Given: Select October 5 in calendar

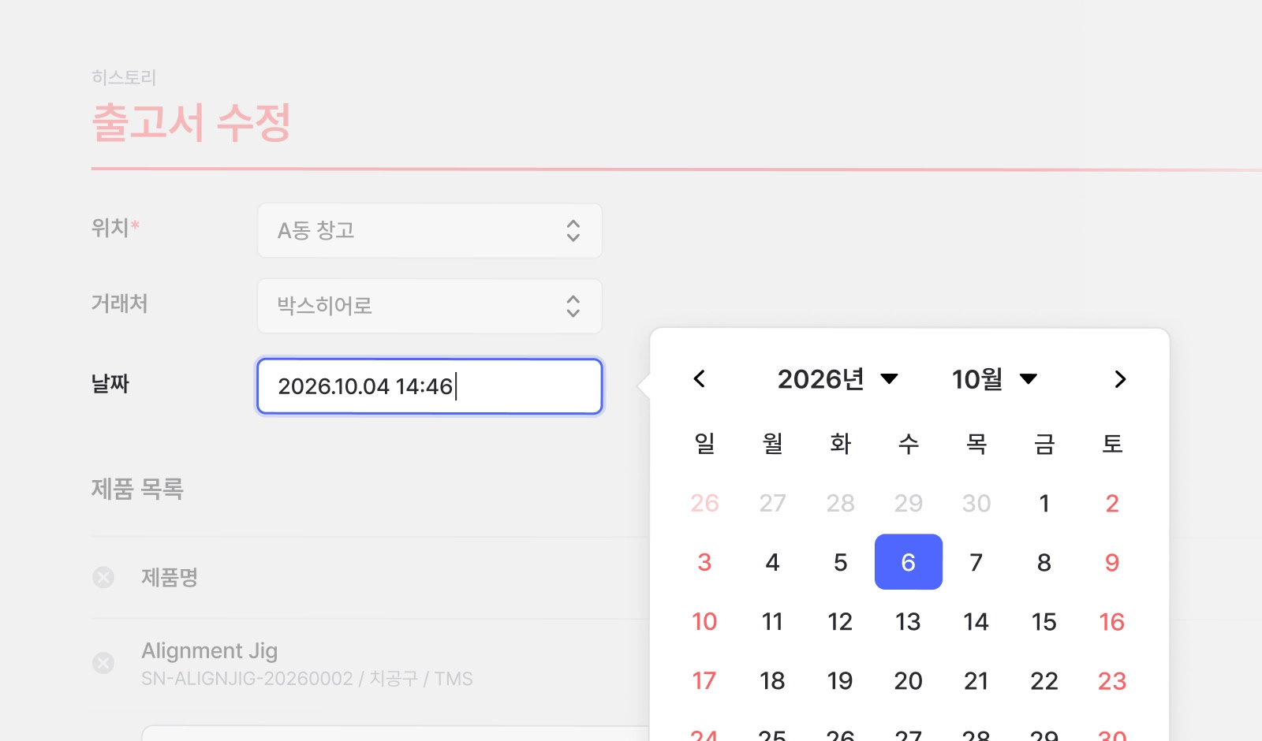Looking at the screenshot, I should [841, 562].
